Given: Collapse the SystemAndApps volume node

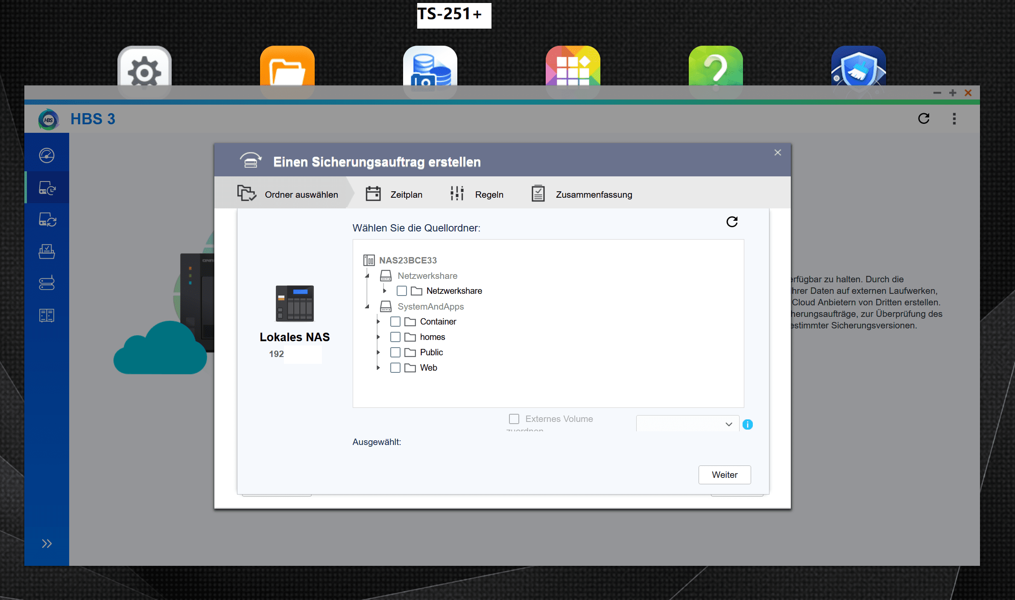Looking at the screenshot, I should point(367,307).
